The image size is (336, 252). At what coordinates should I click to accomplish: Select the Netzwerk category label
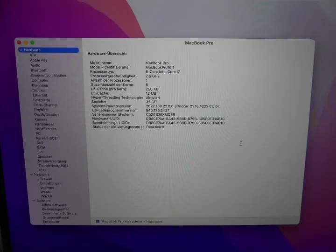42,175
